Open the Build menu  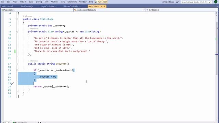click(x=31, y=2)
